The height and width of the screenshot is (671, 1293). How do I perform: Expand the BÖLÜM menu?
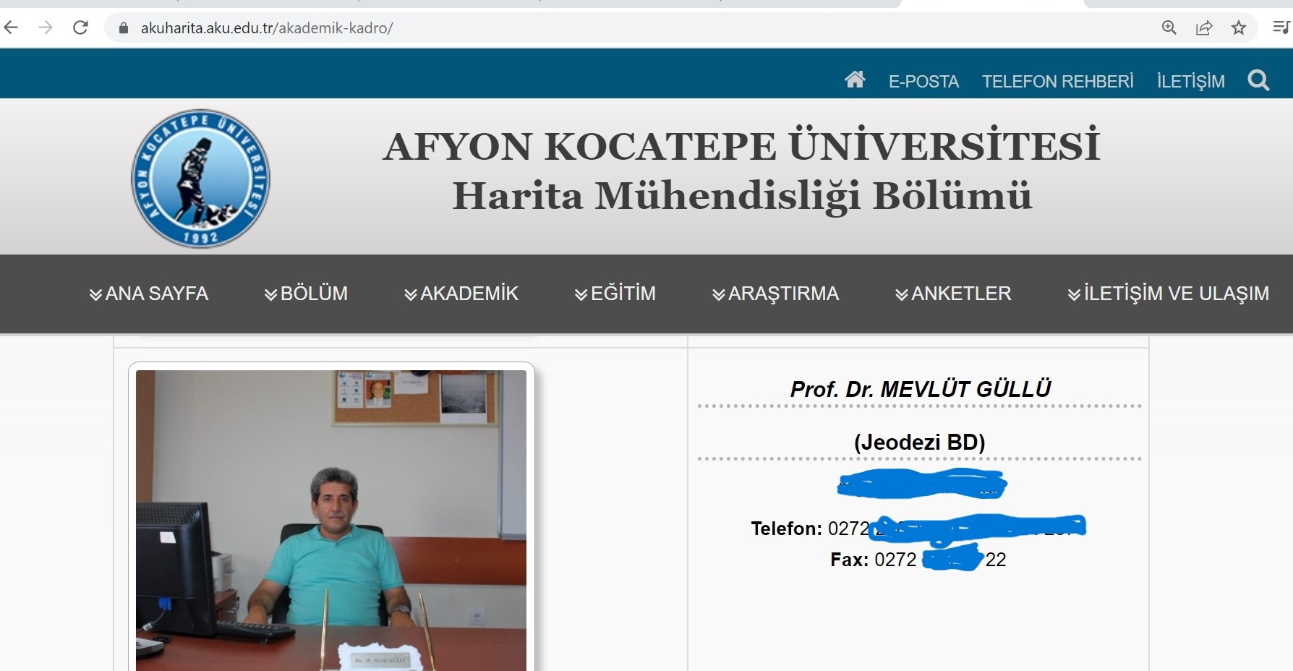click(x=306, y=294)
